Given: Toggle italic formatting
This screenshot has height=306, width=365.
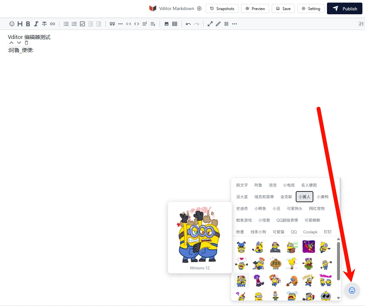Looking at the screenshot, I should pos(36,24).
